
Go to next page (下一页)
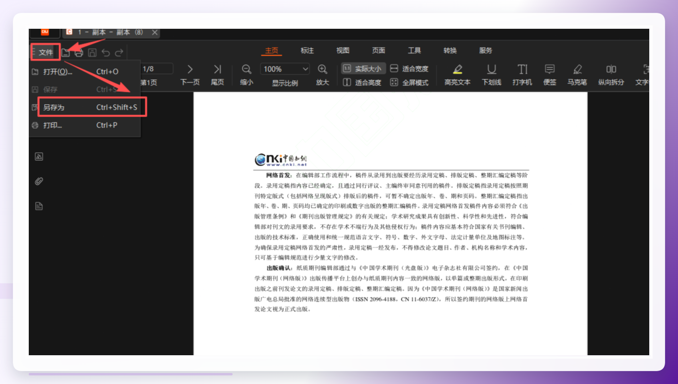pyautogui.click(x=190, y=75)
